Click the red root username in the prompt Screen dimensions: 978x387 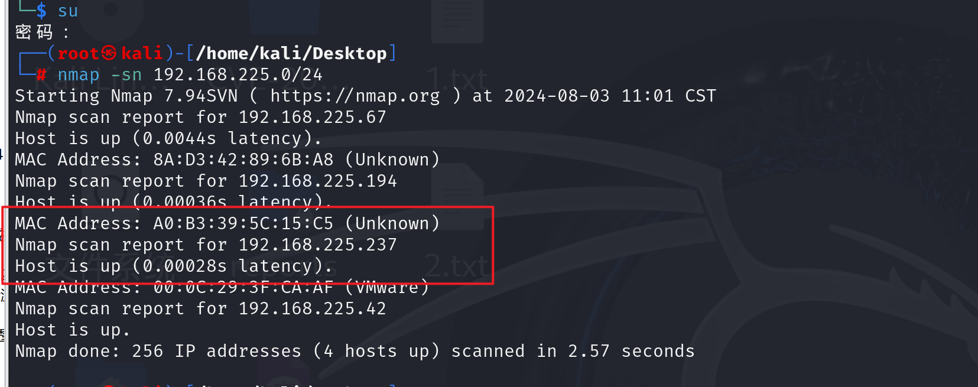tap(78, 54)
